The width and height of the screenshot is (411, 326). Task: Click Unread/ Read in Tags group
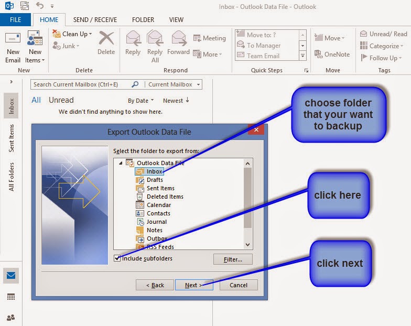[x=384, y=34]
